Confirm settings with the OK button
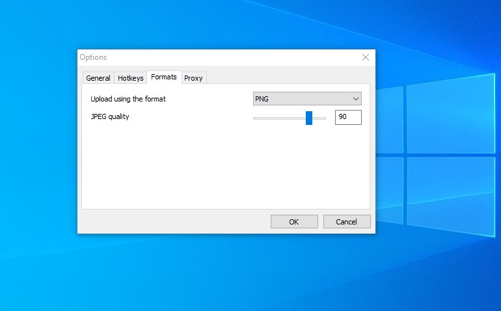This screenshot has width=501, height=311. [x=294, y=221]
